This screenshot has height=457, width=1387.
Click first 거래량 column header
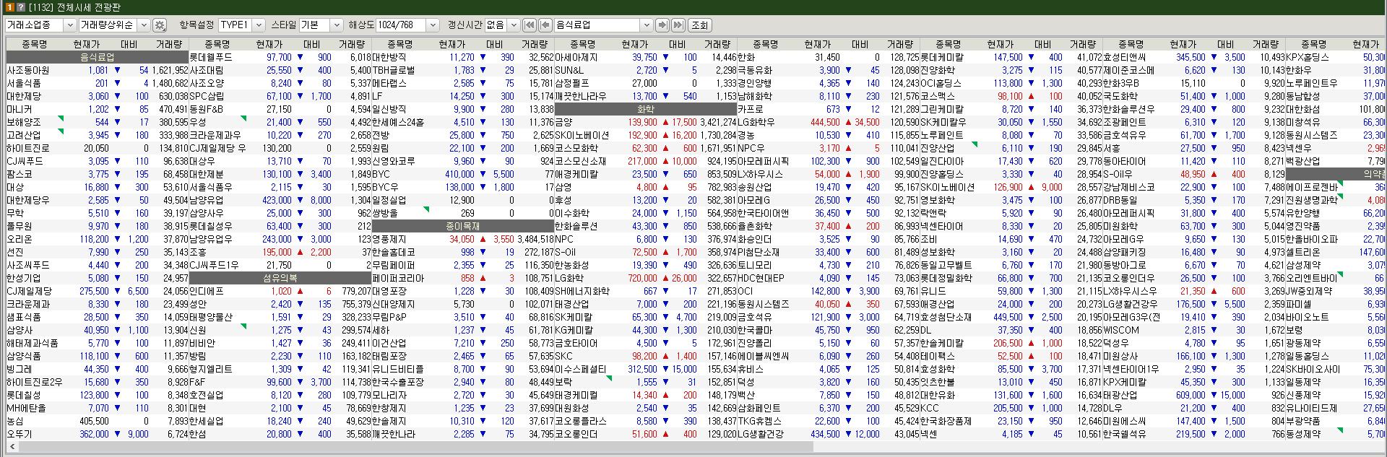[169, 44]
